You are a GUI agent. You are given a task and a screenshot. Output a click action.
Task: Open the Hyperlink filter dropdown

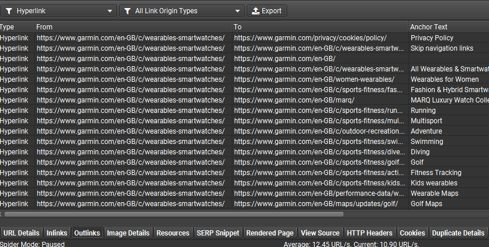pos(58,11)
